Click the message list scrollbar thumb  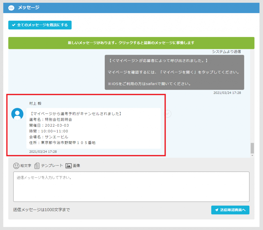point(252,148)
